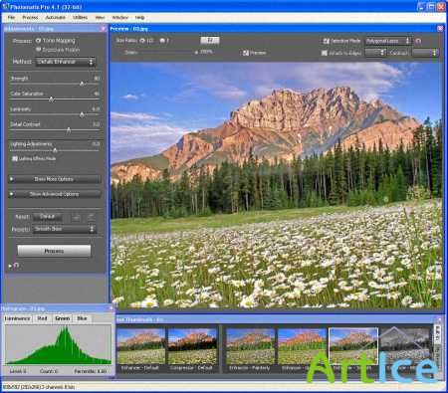Switch to the Red histogram tab
Screen dimensions: 448x393
point(42,318)
